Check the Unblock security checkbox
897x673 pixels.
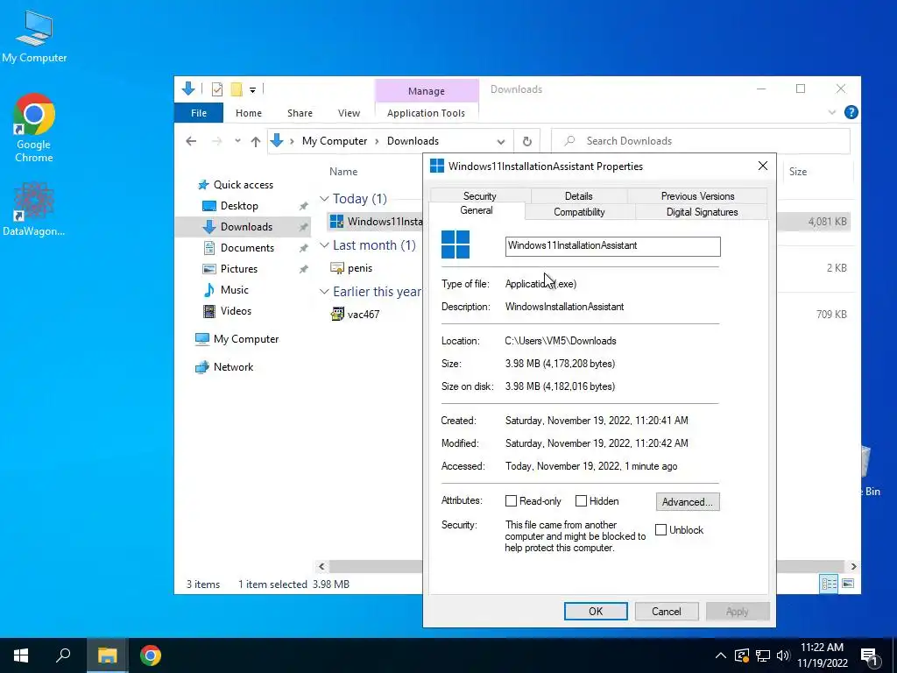click(660, 530)
